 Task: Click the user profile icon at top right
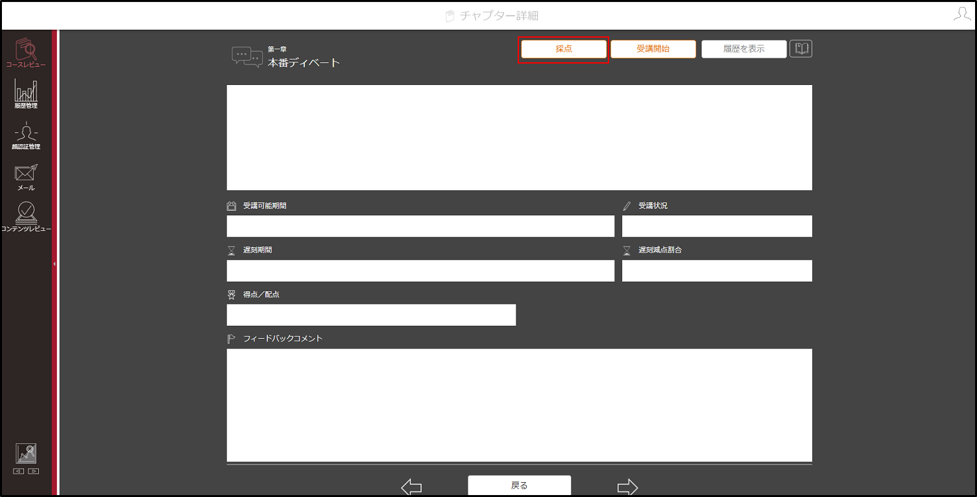click(x=962, y=14)
